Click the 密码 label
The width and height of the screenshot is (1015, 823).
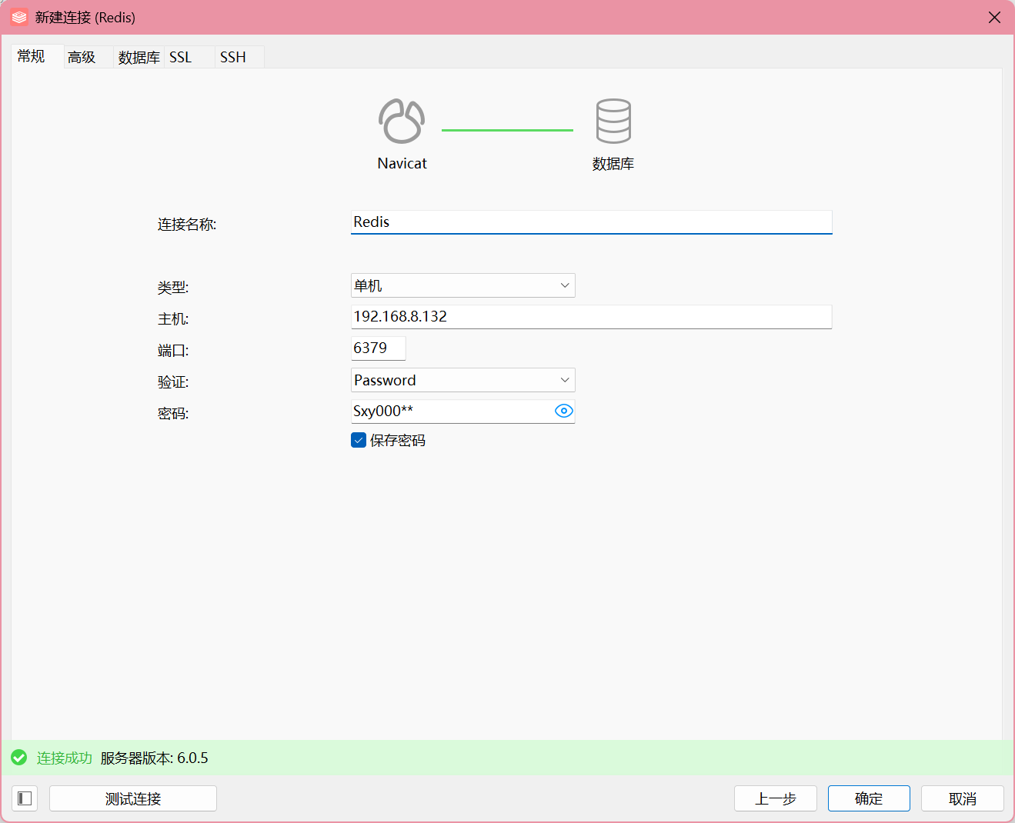[x=173, y=414]
